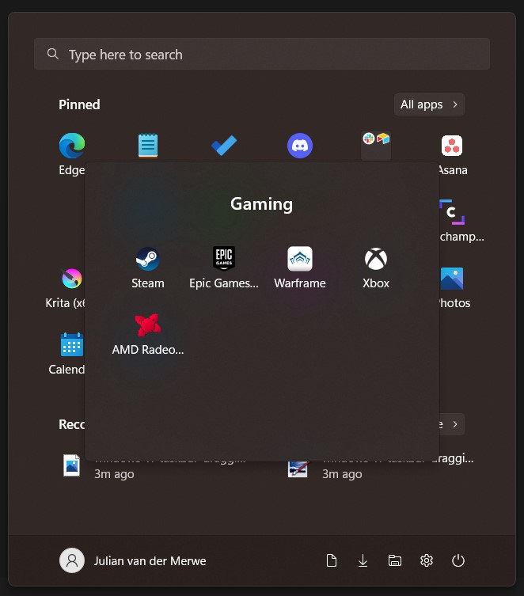Image resolution: width=524 pixels, height=596 pixels.
Task: Open the Downloads folder shortcut
Action: (x=363, y=560)
